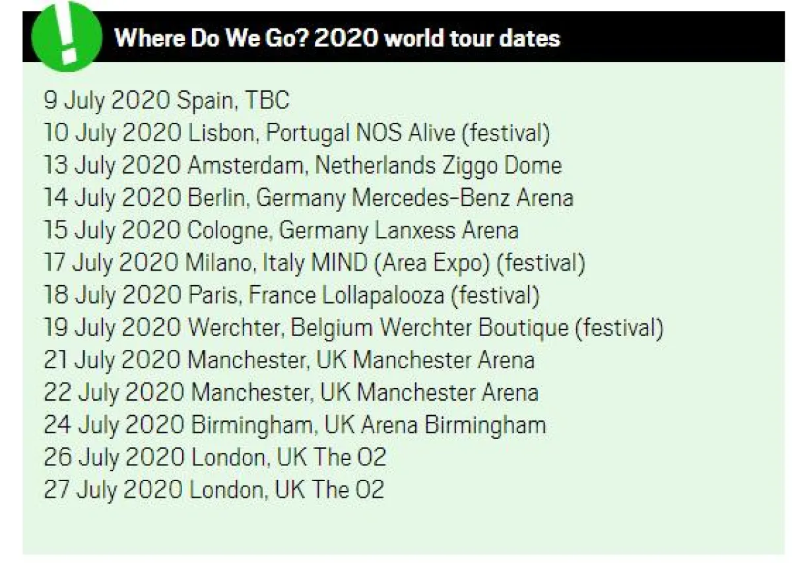Select the Cologne Lanxess Arena date

280,230
